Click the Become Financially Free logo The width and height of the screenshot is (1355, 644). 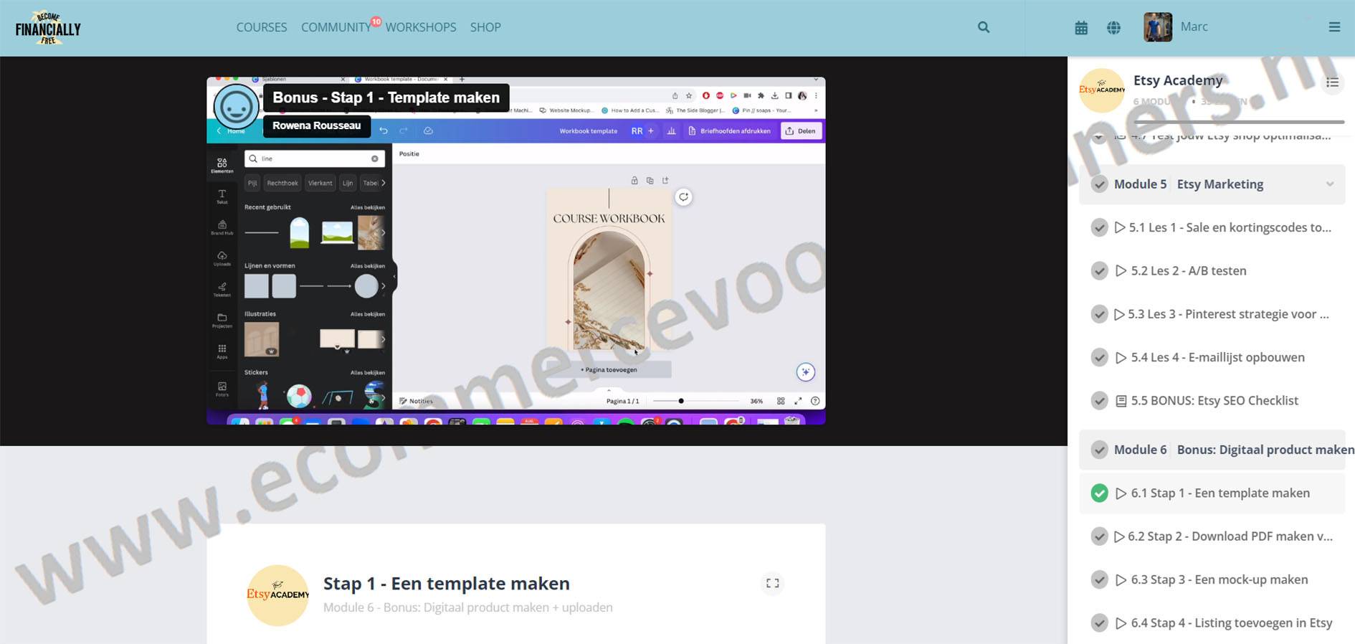[x=48, y=28]
